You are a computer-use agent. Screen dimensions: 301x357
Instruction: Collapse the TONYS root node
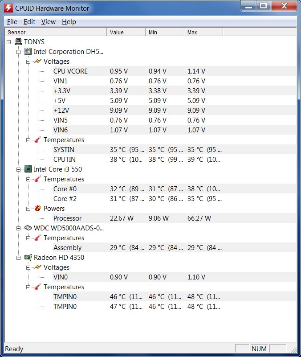[8, 42]
